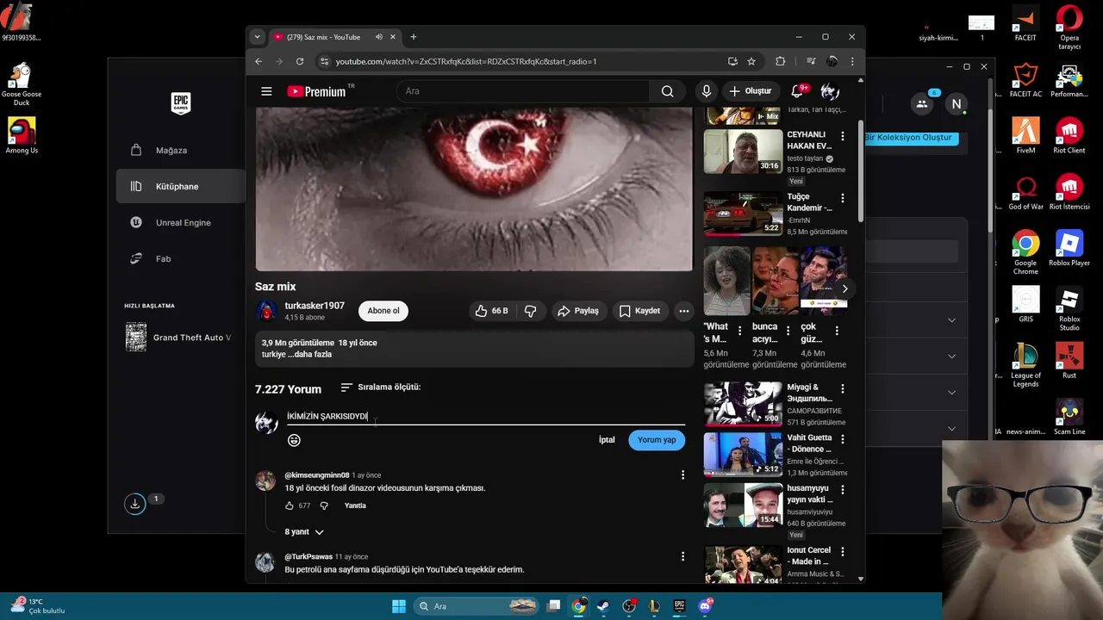Click the YouTube page vertical scrollbar
Screen dimensions: 1103x620
[860, 172]
